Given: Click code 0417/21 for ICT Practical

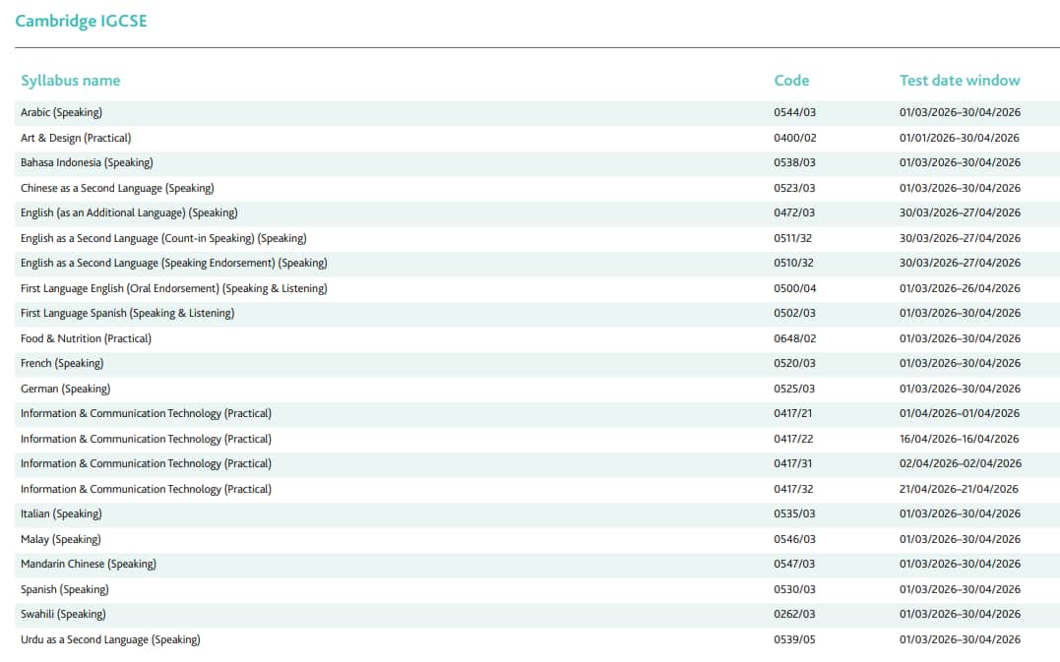Looking at the screenshot, I should point(793,413).
